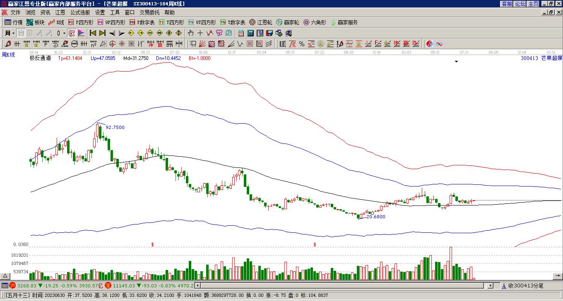Open the 赢家轮 wheel tool
The height and width of the screenshot is (301, 563).
288,22
